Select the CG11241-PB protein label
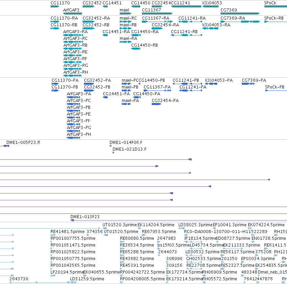The image size is (287, 284). click(186, 80)
